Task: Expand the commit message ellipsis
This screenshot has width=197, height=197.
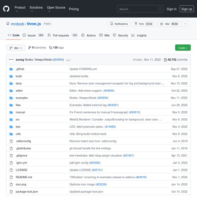Action: [x=68, y=60]
